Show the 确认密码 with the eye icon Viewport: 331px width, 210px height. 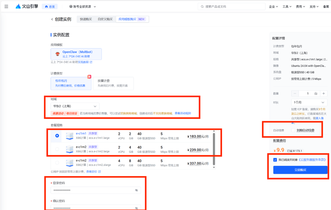click(137, 208)
